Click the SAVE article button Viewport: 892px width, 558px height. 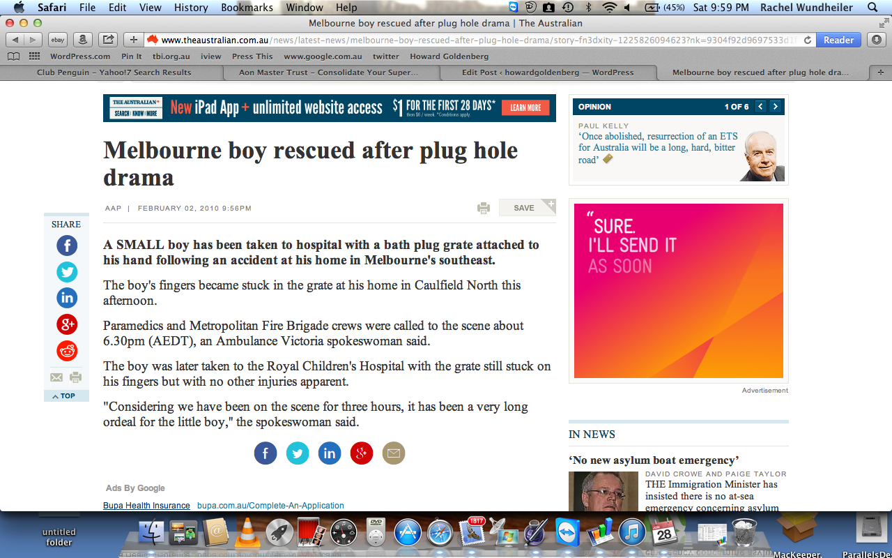click(x=524, y=208)
